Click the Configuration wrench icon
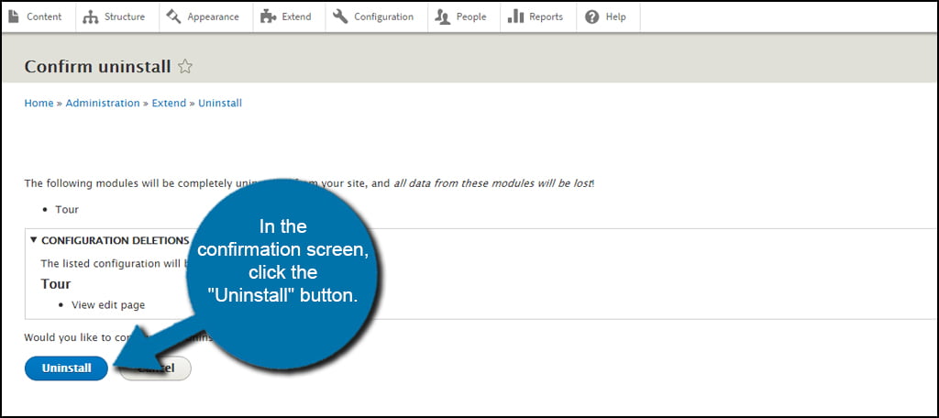 pos(340,16)
